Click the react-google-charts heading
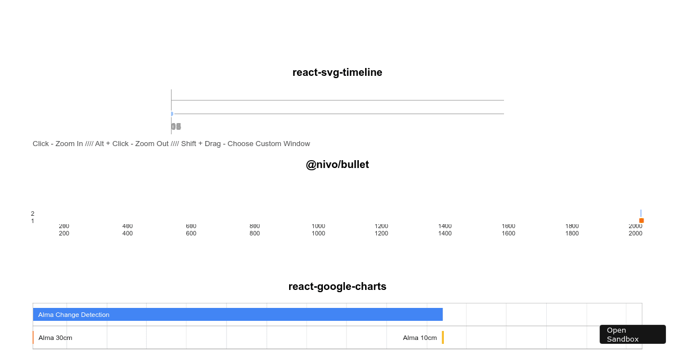The width and height of the screenshot is (675, 354). pos(337,287)
